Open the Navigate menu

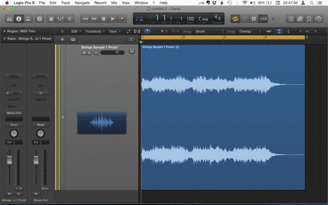[82, 3]
